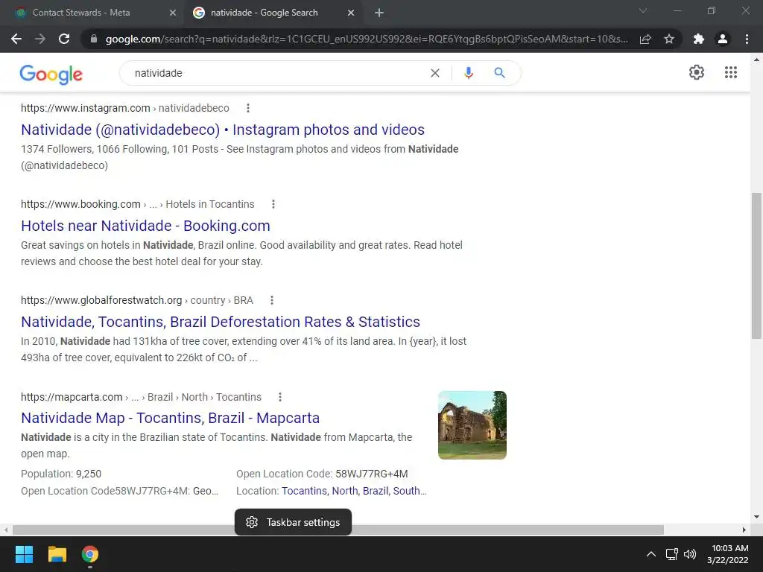Clear the search box text

435,73
